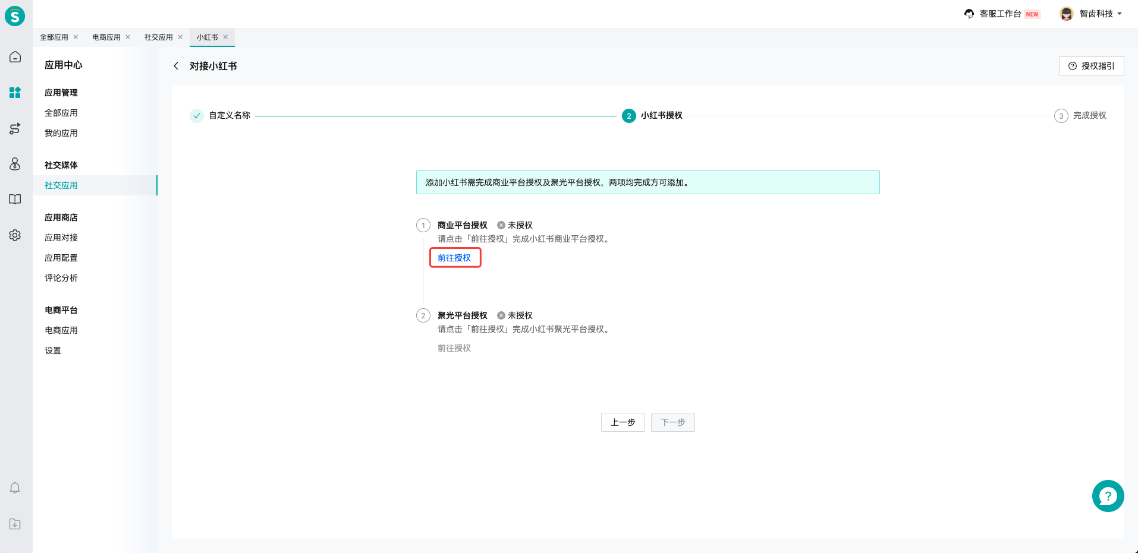This screenshot has height=553, width=1138.
Task: Click the 自定义名称 step label
Action: click(x=230, y=115)
